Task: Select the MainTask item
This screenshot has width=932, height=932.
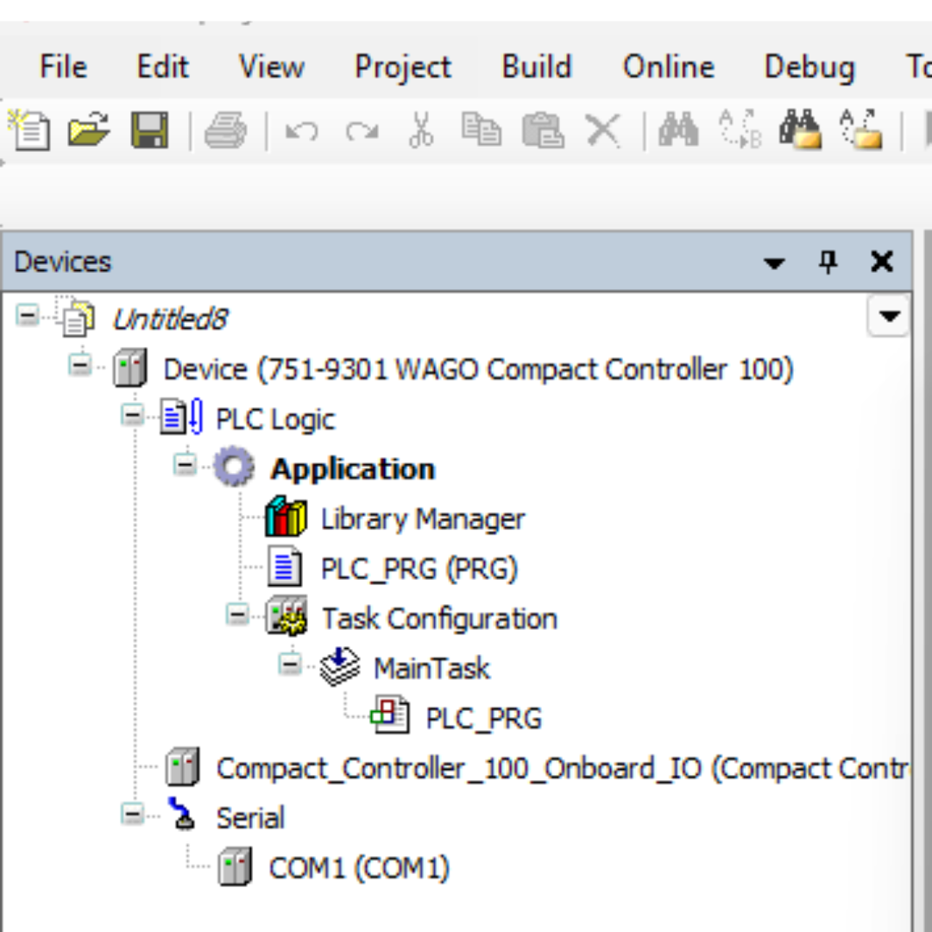Action: (x=431, y=668)
